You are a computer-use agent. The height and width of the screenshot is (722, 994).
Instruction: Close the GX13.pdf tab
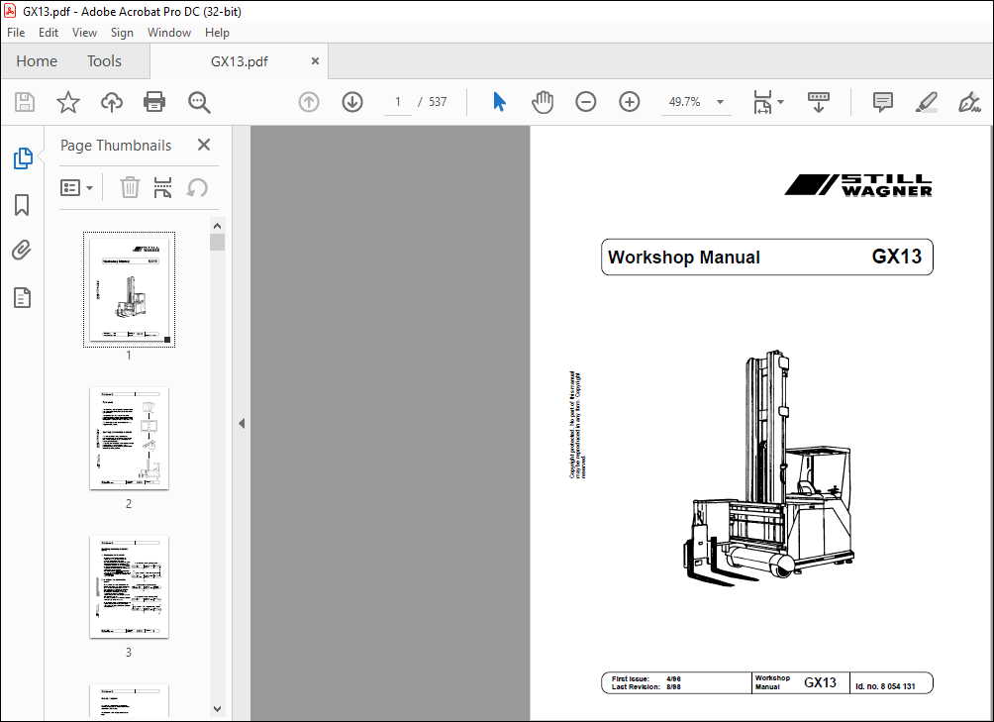(315, 60)
